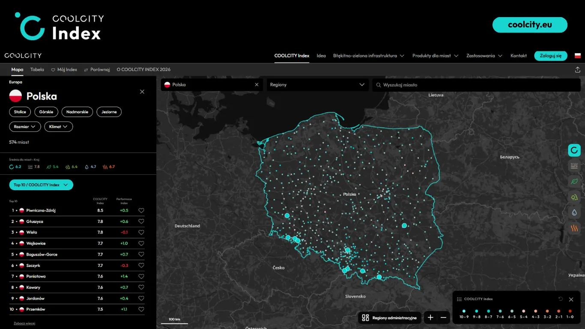Select the green leaf map layer icon

coord(574,182)
